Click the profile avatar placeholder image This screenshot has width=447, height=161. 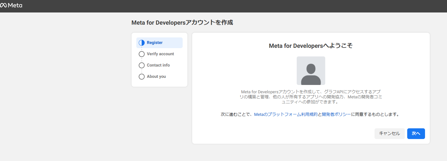(x=311, y=71)
